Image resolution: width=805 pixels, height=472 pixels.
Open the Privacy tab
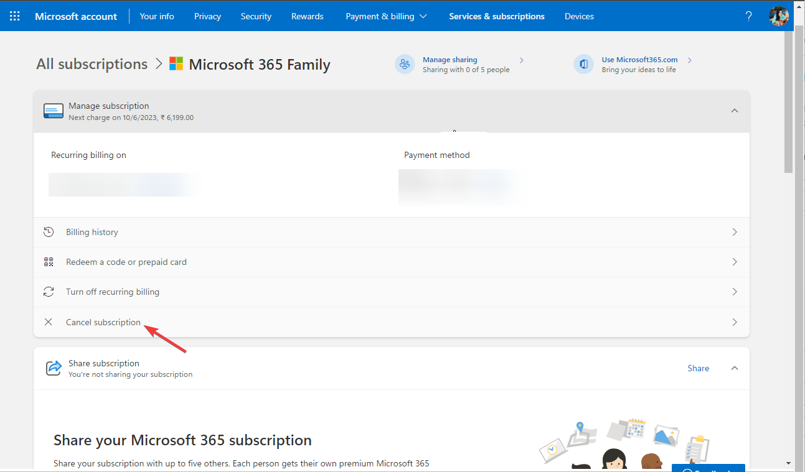(207, 16)
